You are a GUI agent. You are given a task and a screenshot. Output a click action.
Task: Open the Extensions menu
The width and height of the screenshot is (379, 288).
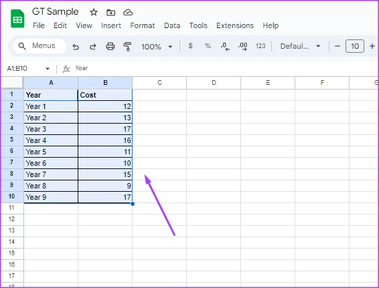coord(235,25)
